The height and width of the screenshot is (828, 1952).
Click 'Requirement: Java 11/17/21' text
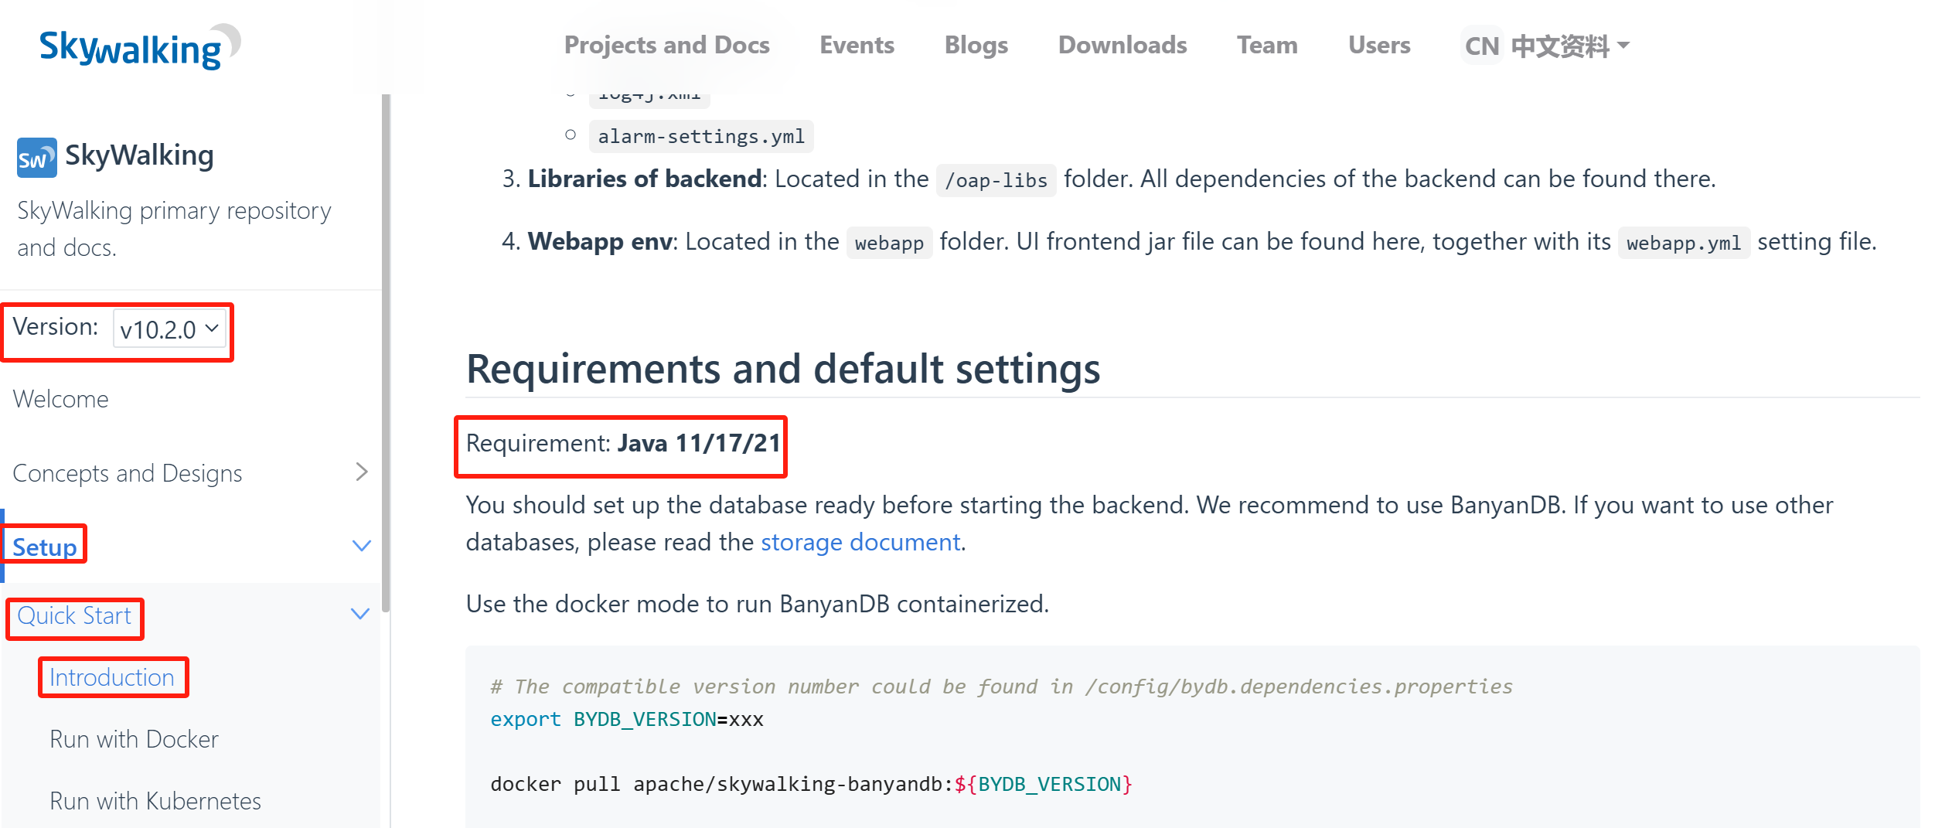click(623, 443)
